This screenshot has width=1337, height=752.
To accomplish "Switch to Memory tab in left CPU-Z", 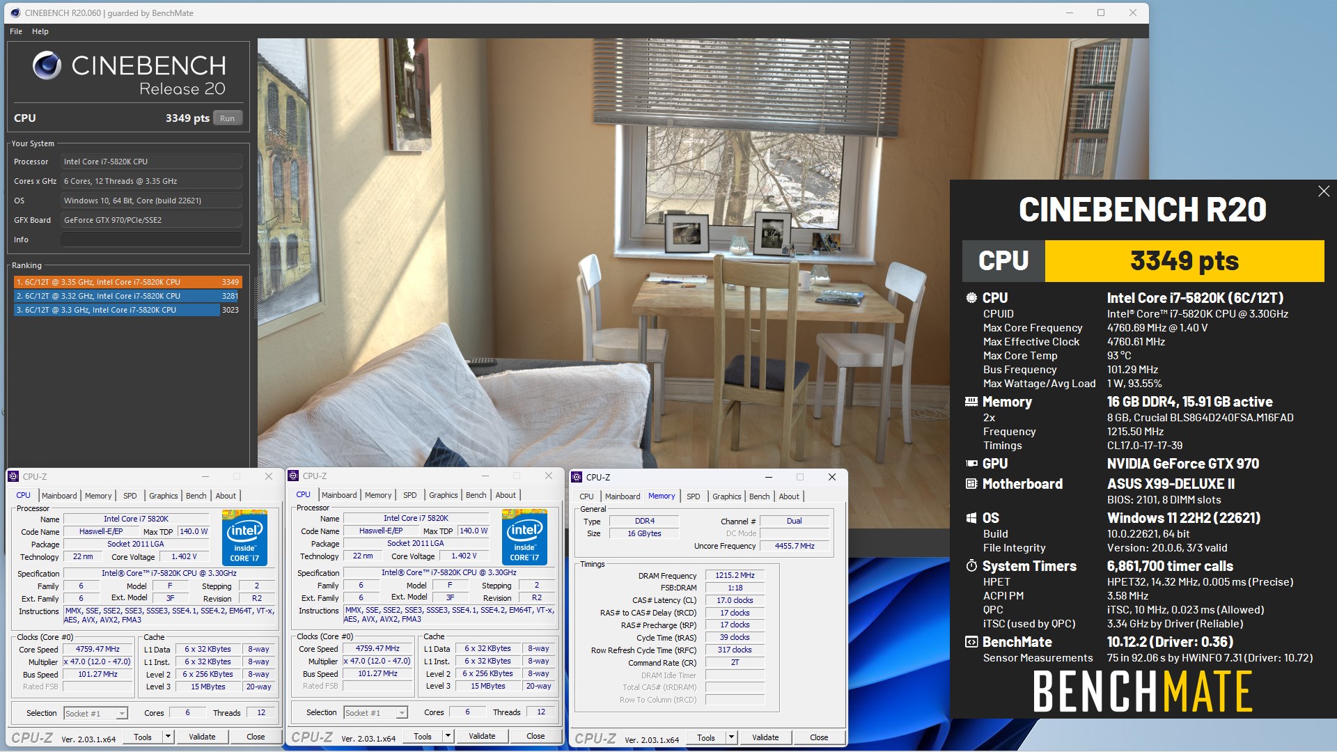I will tap(98, 496).
